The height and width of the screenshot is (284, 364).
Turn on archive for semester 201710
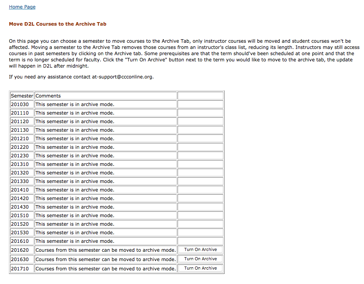click(200, 268)
